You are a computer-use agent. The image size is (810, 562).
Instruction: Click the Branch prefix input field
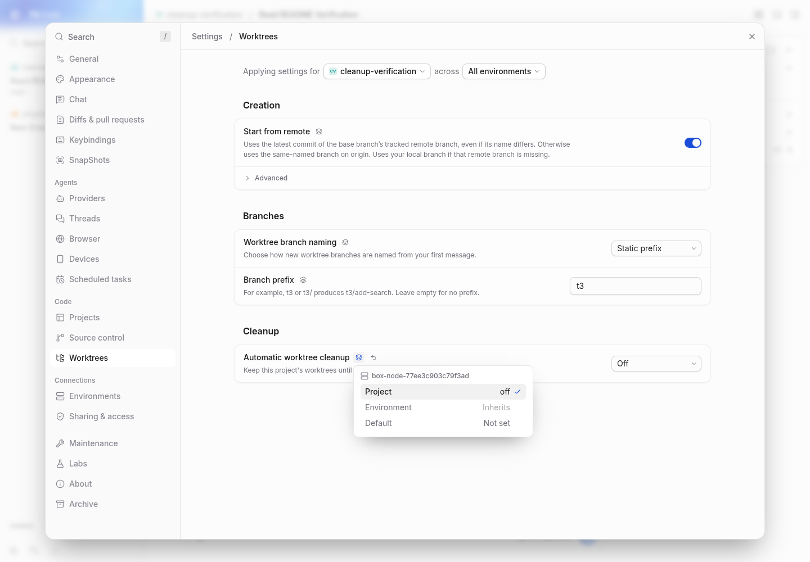tap(636, 286)
